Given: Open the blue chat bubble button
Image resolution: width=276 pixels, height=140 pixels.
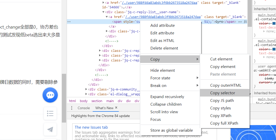Looking at the screenshot, I should coord(50,95).
